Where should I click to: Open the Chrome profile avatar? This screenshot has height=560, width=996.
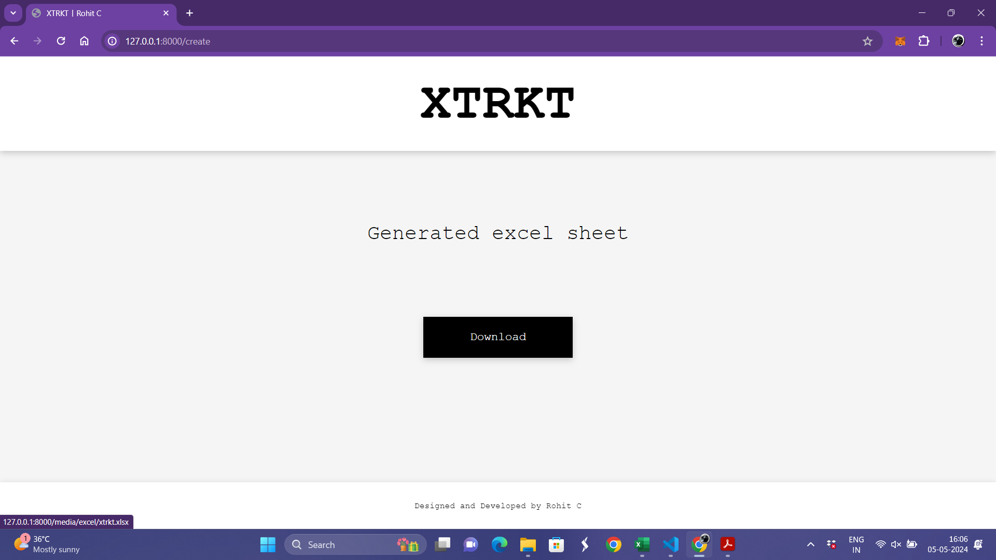[958, 41]
